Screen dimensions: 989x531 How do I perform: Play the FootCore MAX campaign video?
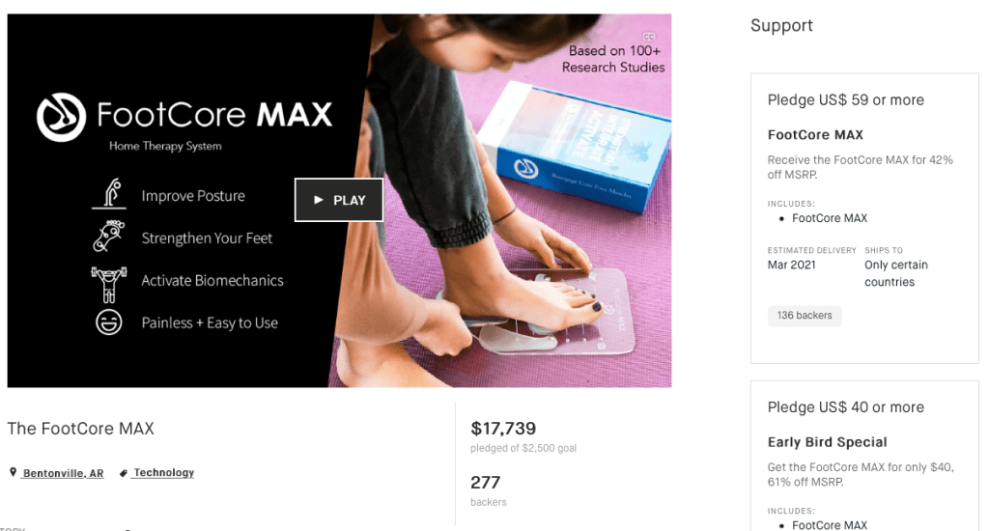pos(339,200)
